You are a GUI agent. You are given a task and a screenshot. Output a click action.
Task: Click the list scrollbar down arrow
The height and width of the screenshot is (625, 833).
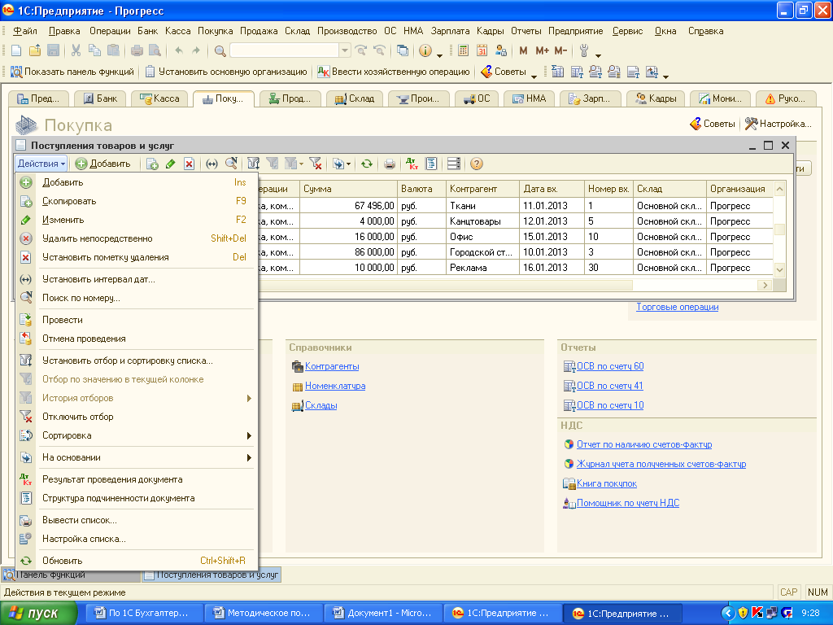pyautogui.click(x=779, y=269)
